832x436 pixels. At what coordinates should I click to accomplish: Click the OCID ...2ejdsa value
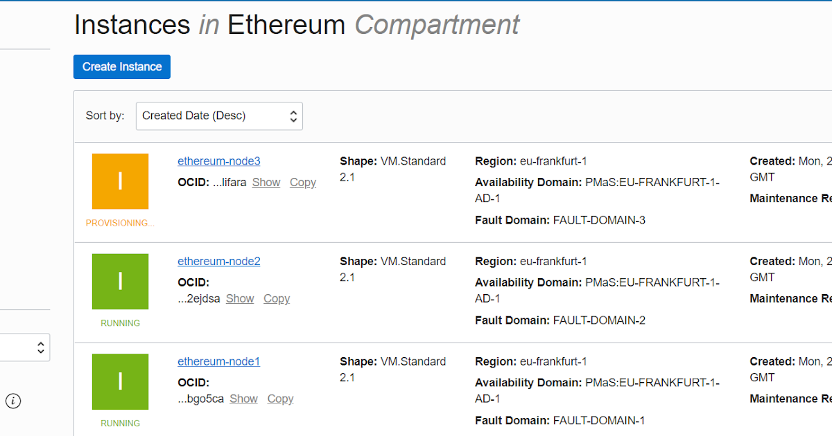[x=199, y=299]
